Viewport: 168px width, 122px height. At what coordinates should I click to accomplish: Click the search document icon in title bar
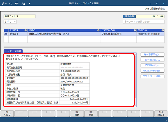click(x=11, y=3)
